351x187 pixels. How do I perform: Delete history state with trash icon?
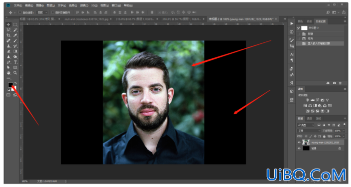340,83
